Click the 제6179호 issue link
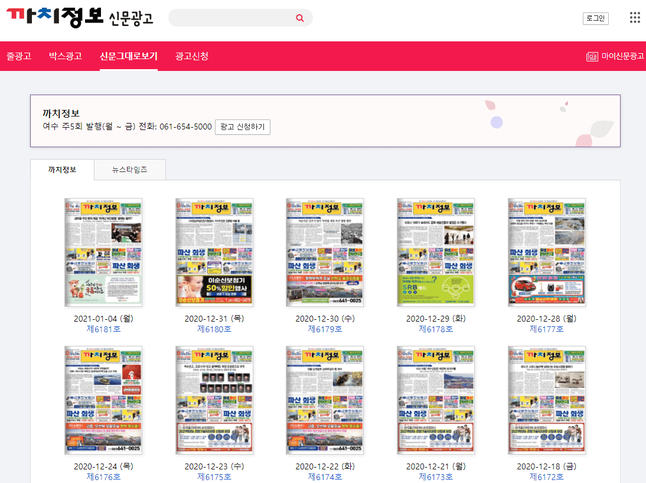Image resolution: width=646 pixels, height=483 pixels. point(325,329)
